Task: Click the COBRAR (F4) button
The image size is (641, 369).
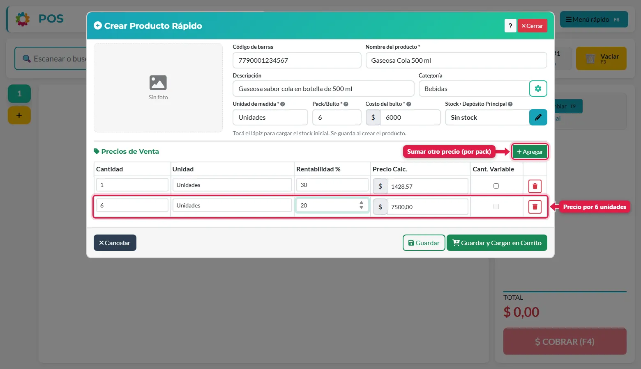Action: pos(565,342)
